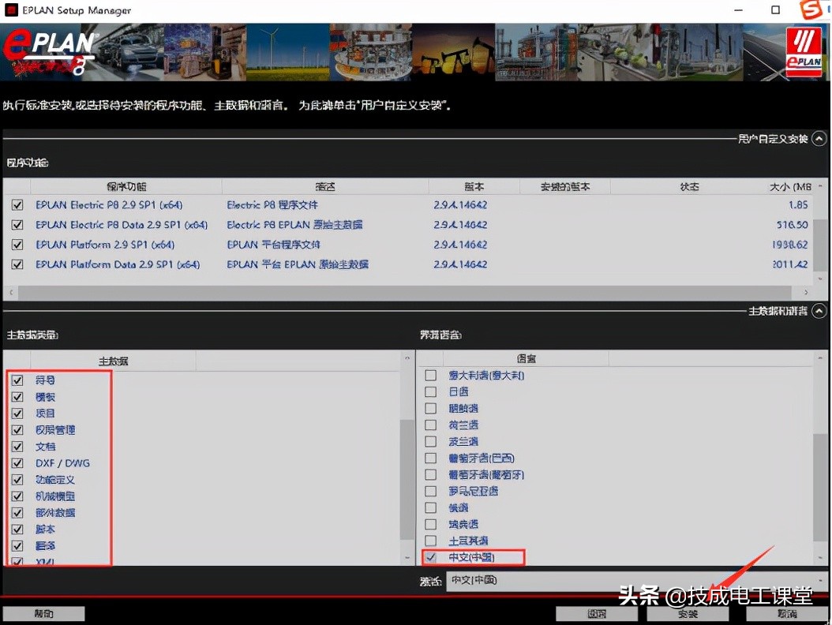832x625 pixels.
Task: Enable the 俄语 language checkbox
Action: tap(431, 507)
